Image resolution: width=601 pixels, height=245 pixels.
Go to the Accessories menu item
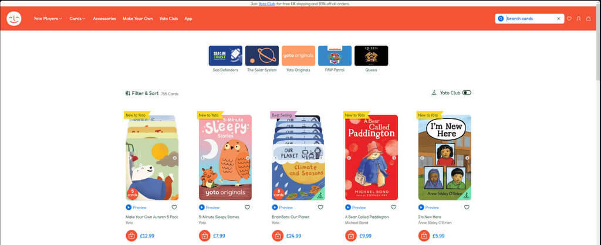[x=104, y=18]
